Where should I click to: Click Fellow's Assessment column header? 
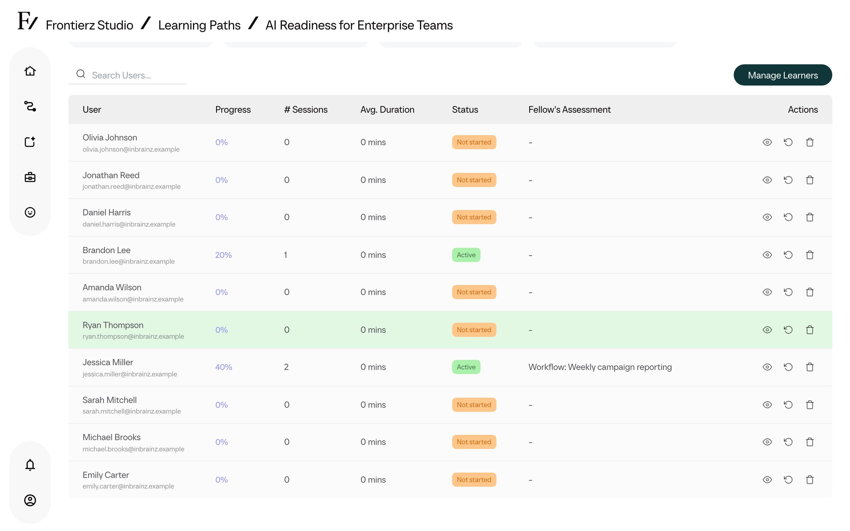(x=569, y=109)
